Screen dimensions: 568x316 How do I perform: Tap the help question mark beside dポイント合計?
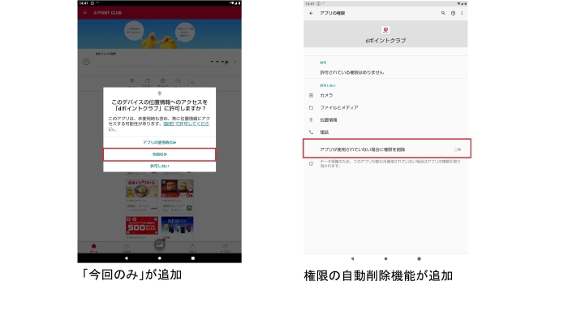86,62
